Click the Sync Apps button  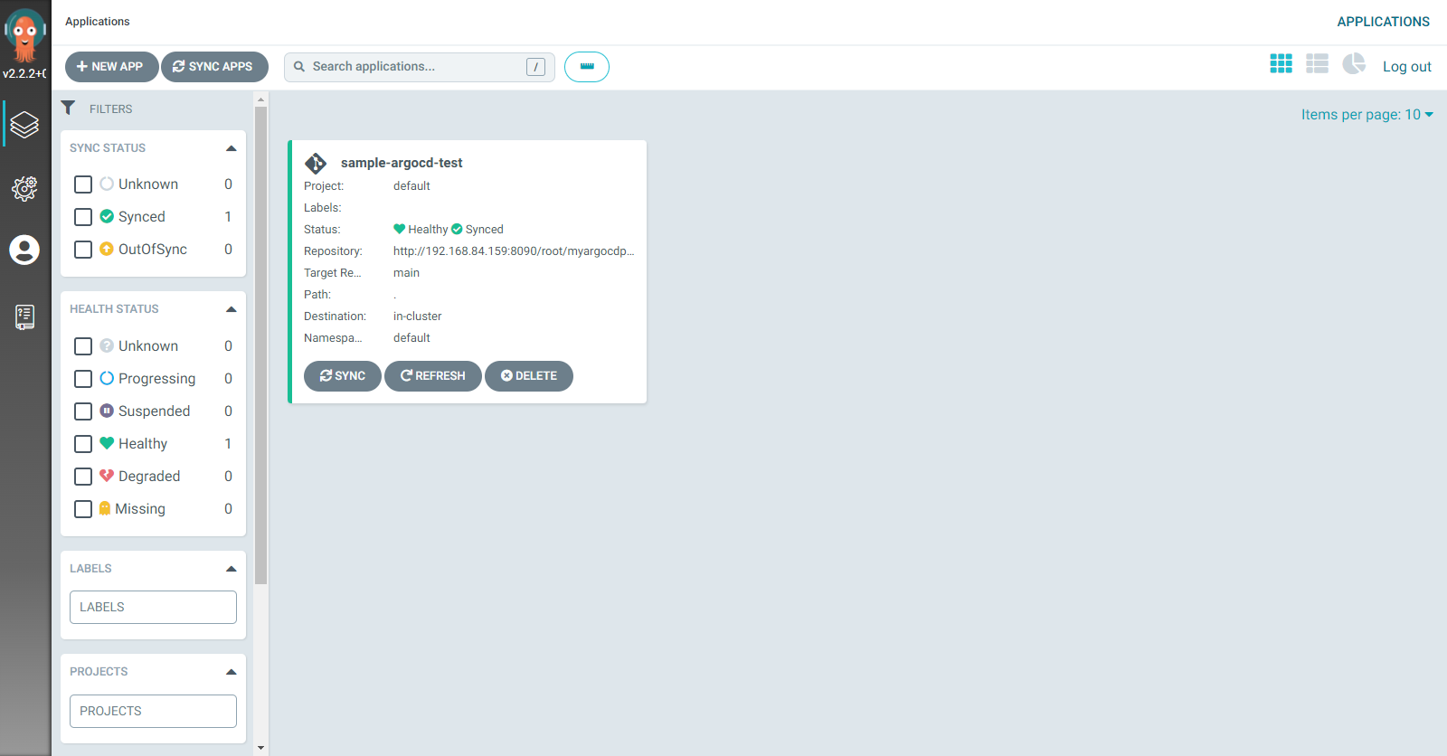click(x=214, y=67)
